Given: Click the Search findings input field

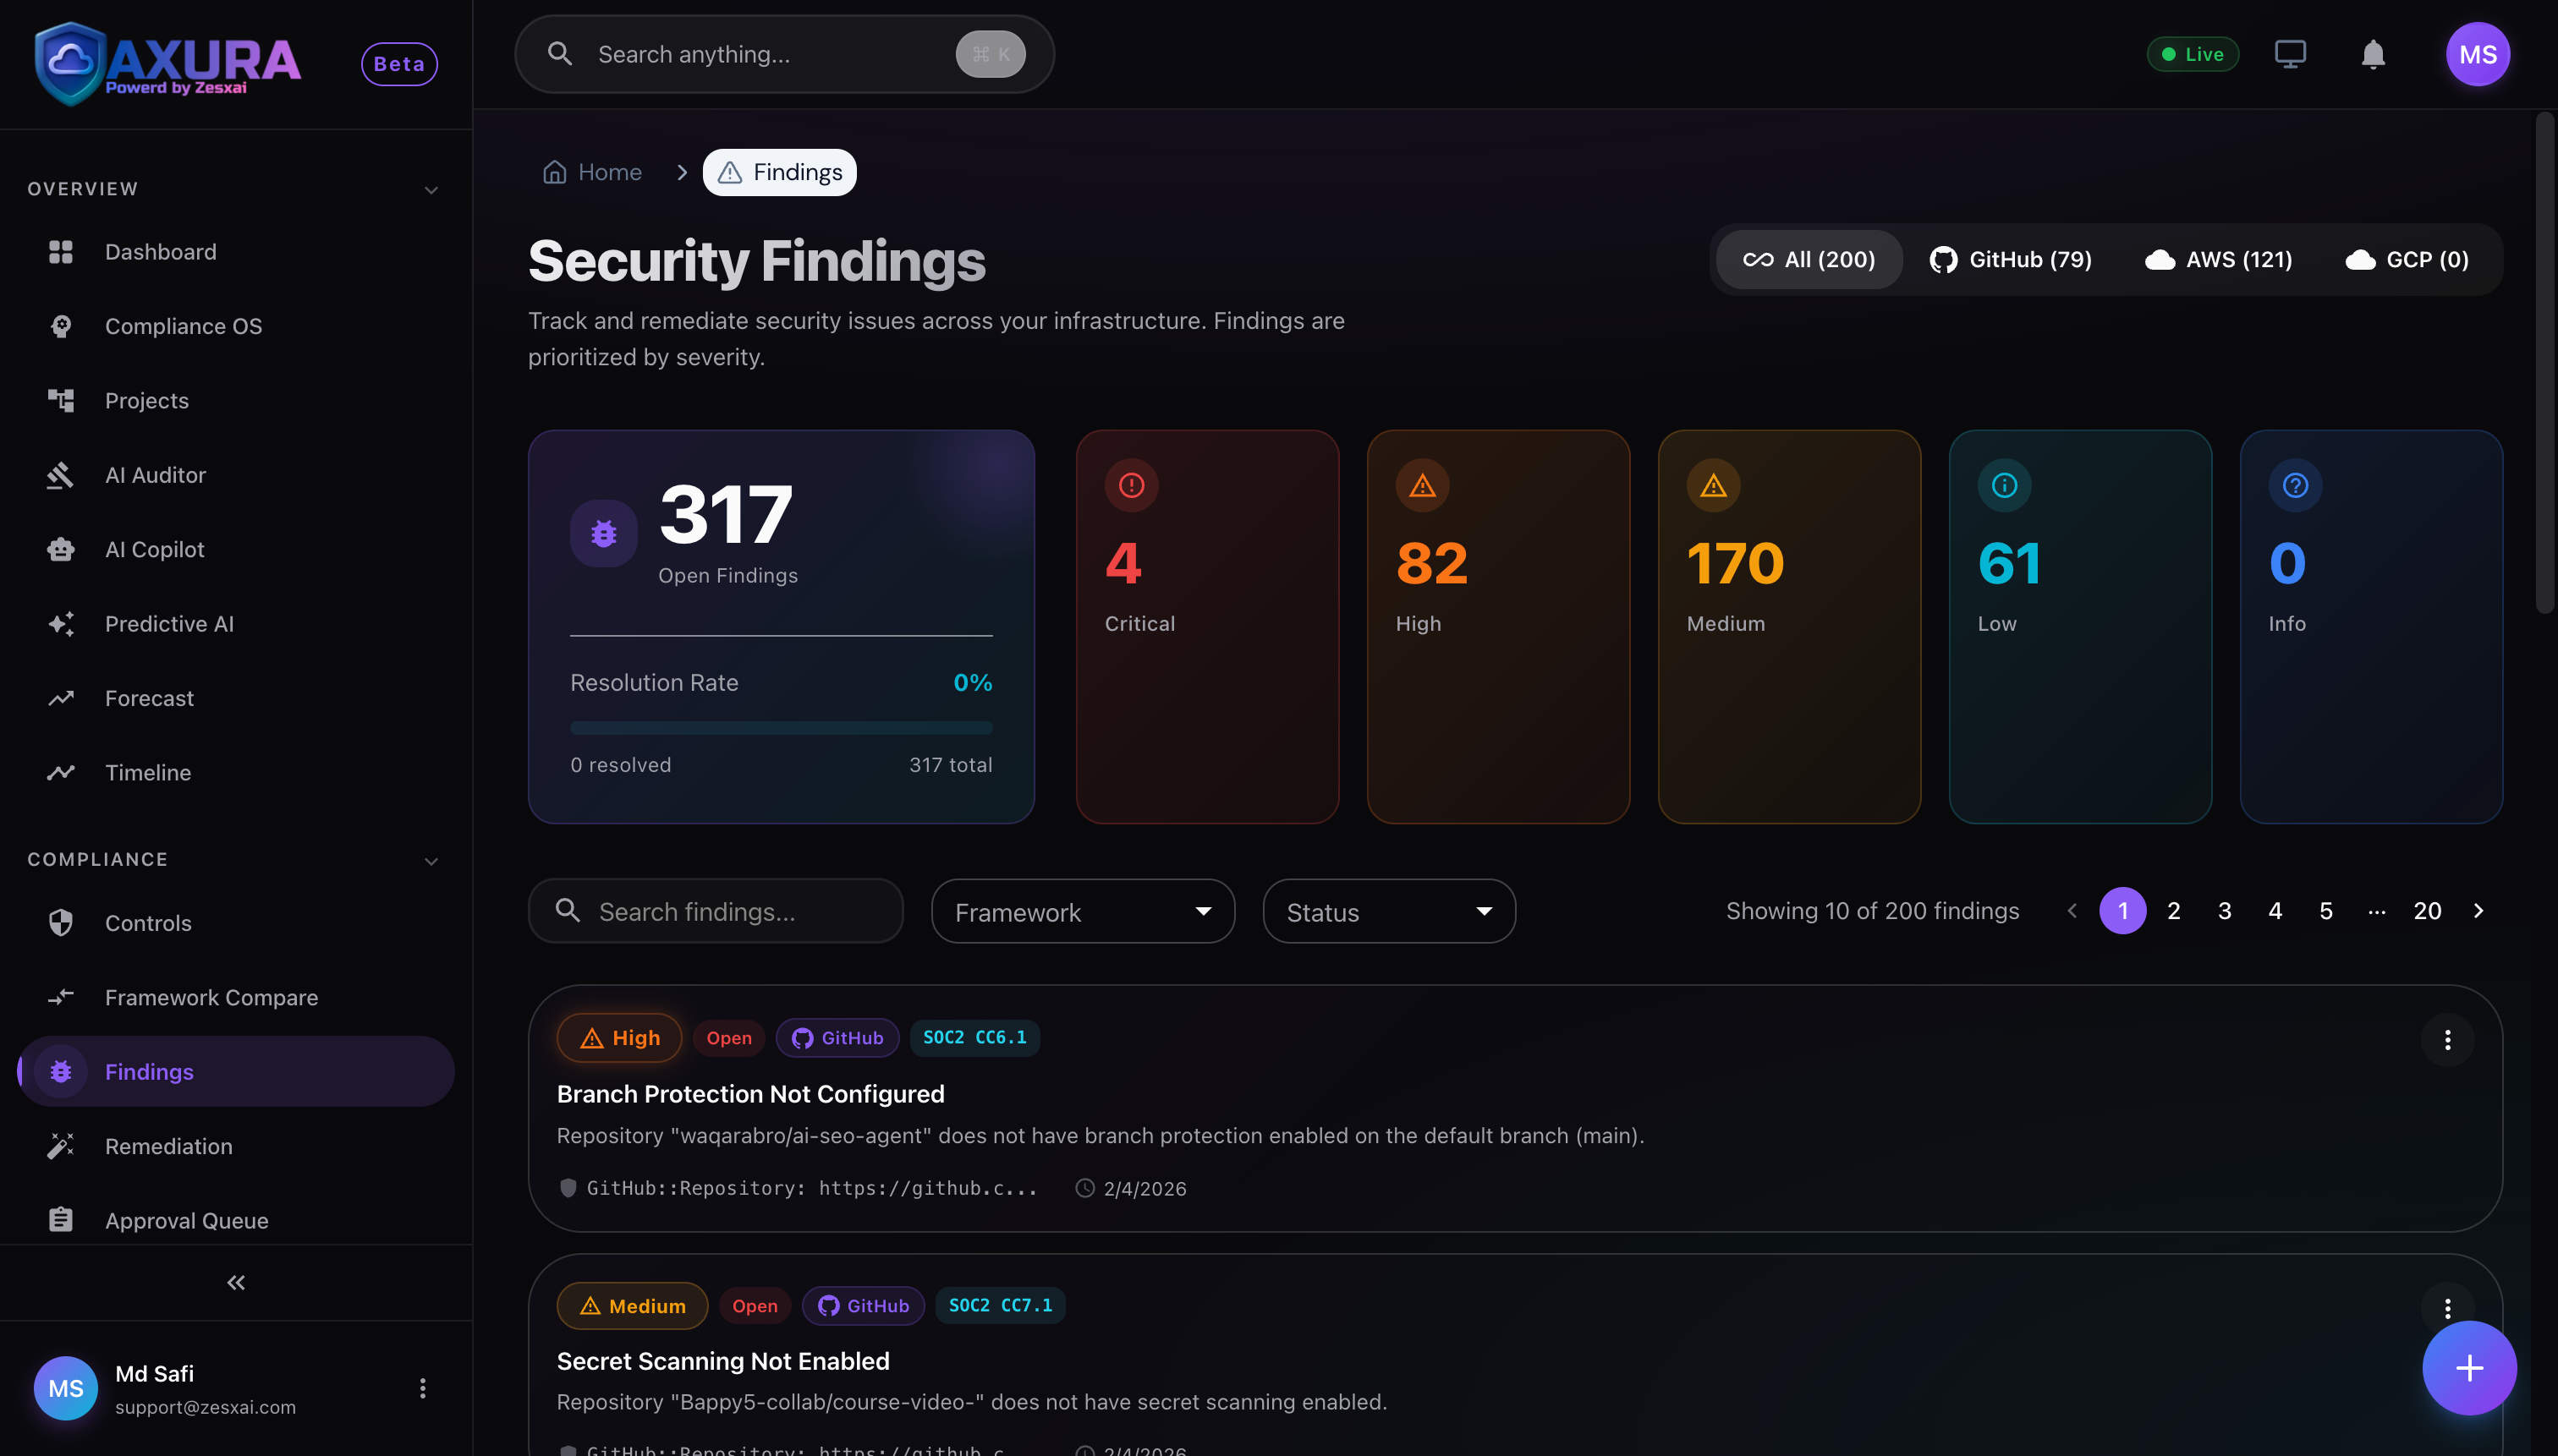Looking at the screenshot, I should 714,911.
